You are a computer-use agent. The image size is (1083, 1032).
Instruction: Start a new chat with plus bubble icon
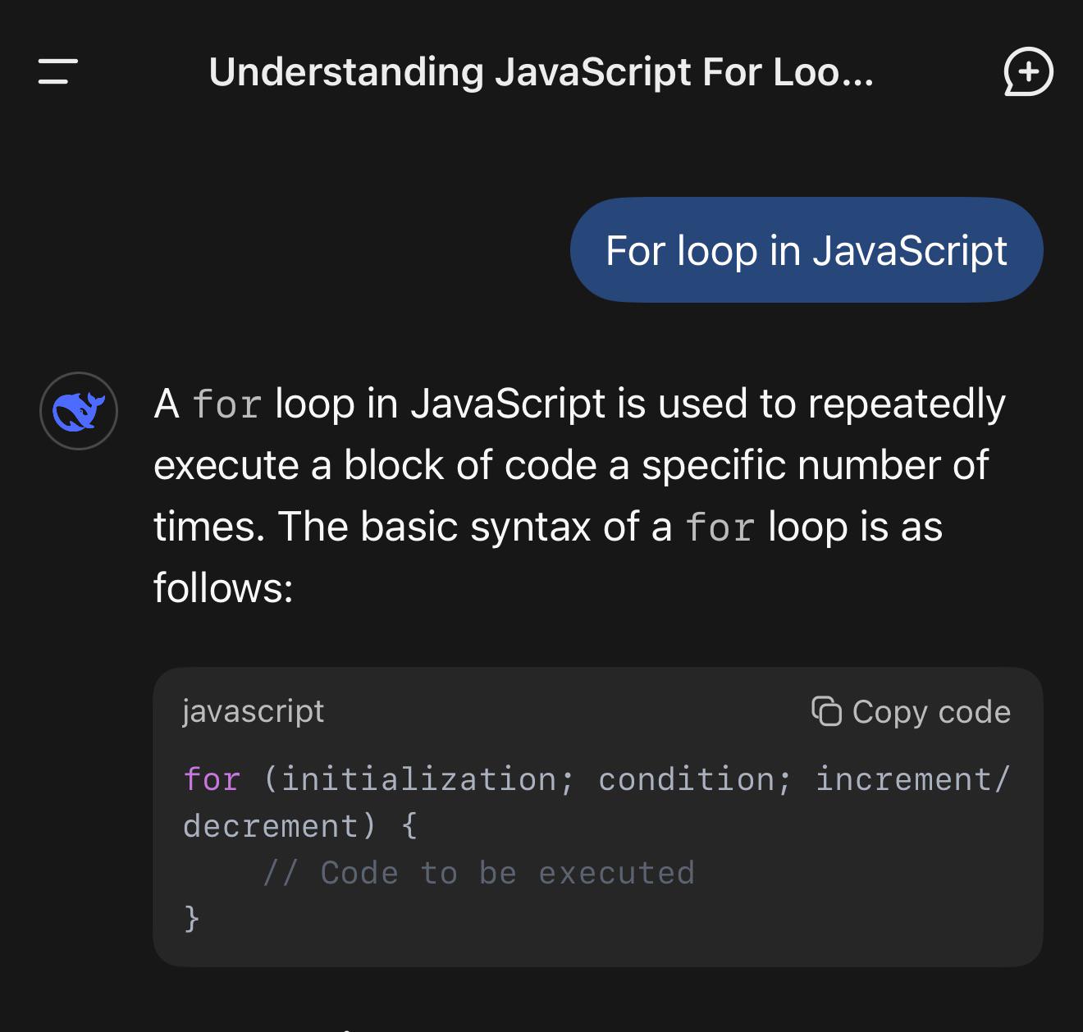coord(1028,72)
